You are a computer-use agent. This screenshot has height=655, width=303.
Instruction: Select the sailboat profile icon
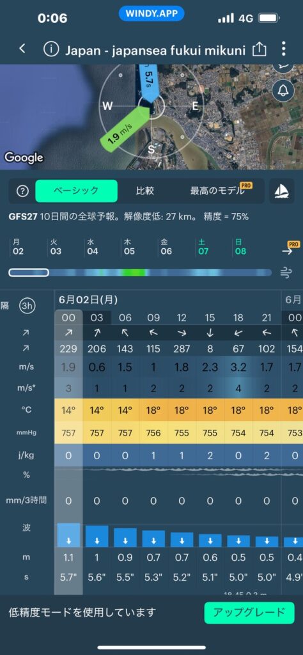pyautogui.click(x=283, y=191)
